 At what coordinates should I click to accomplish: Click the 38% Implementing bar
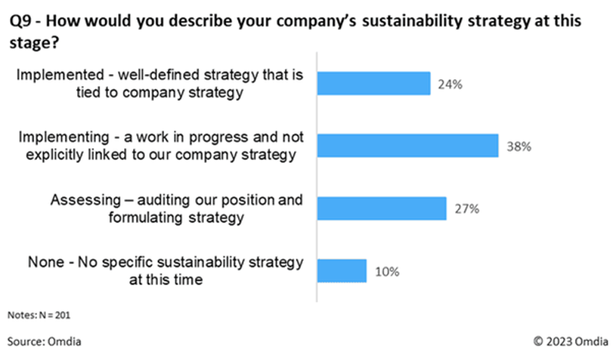point(408,146)
